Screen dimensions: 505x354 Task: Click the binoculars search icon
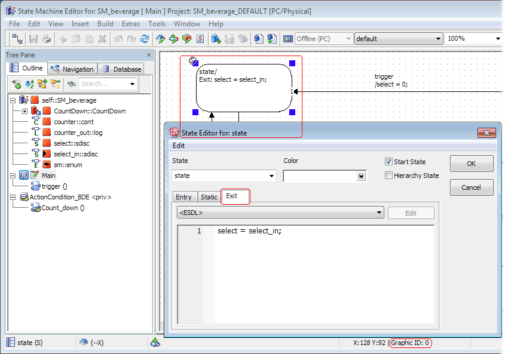[x=72, y=84]
